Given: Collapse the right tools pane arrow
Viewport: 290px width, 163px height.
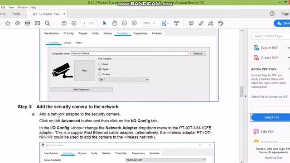Looking at the screenshot, I should pos(246,96).
